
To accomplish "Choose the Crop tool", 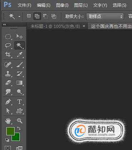I will (8, 54).
